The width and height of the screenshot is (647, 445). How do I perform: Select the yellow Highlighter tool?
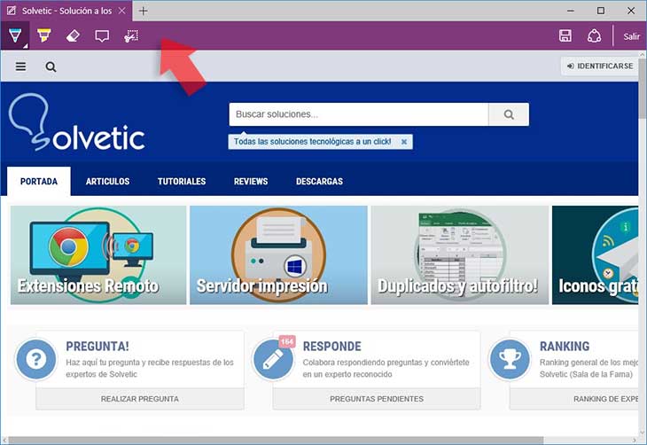coord(43,36)
